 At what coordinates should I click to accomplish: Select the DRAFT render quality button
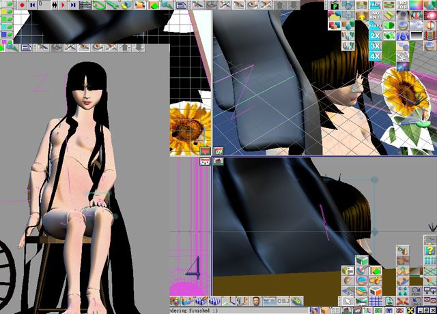click(x=376, y=5)
